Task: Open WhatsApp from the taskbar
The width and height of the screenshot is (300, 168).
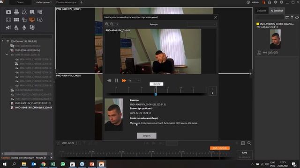Action: pos(63,164)
